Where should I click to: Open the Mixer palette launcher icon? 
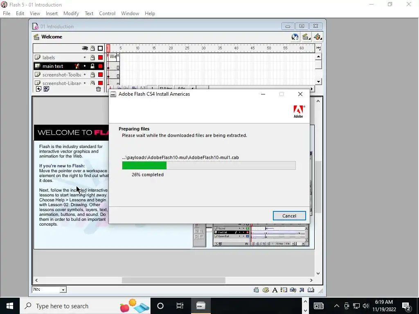[x=266, y=290]
